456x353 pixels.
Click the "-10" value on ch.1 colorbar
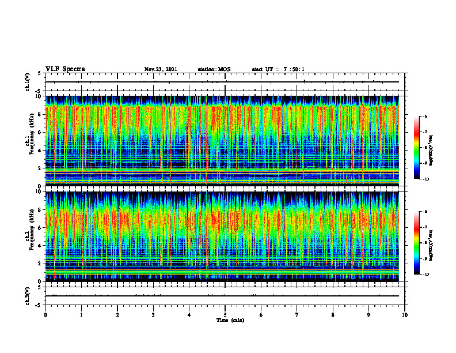point(426,179)
